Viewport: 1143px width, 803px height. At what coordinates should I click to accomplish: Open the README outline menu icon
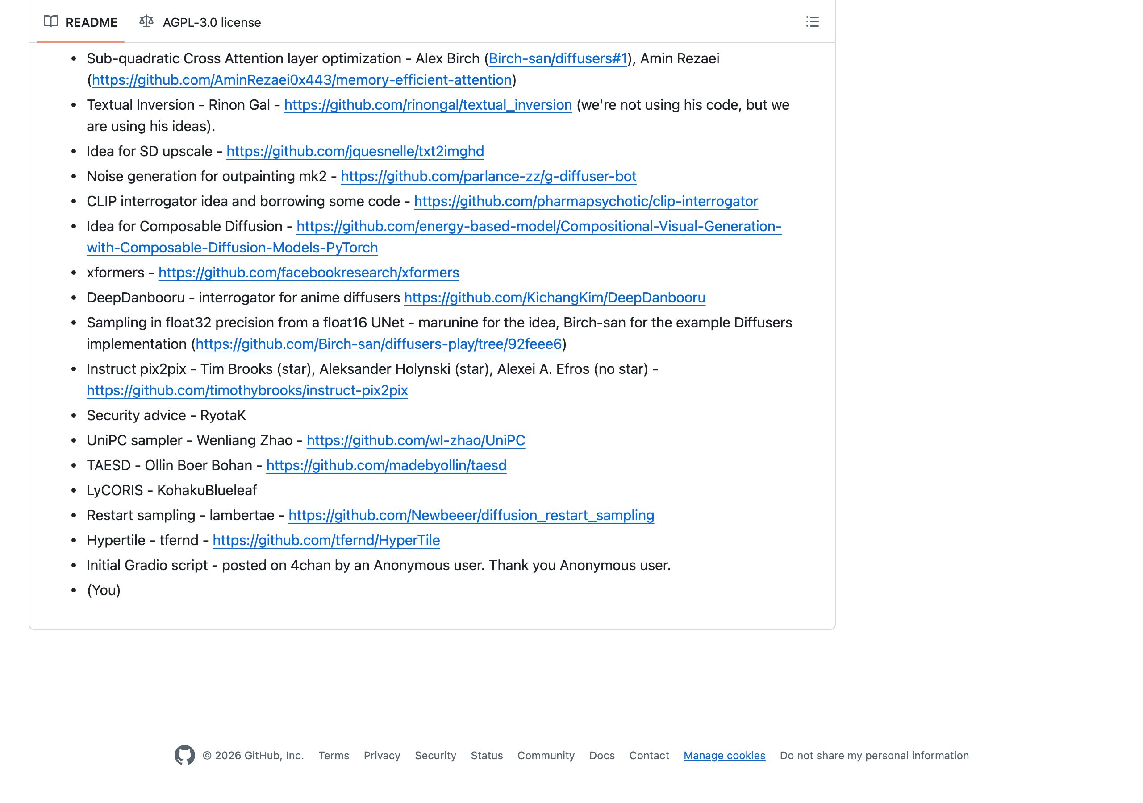(812, 22)
